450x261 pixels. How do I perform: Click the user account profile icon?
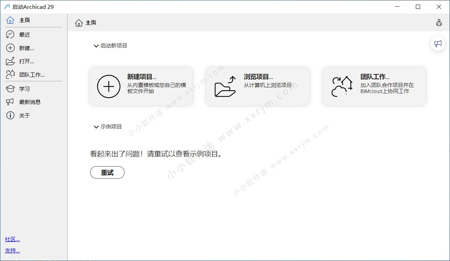(439, 23)
